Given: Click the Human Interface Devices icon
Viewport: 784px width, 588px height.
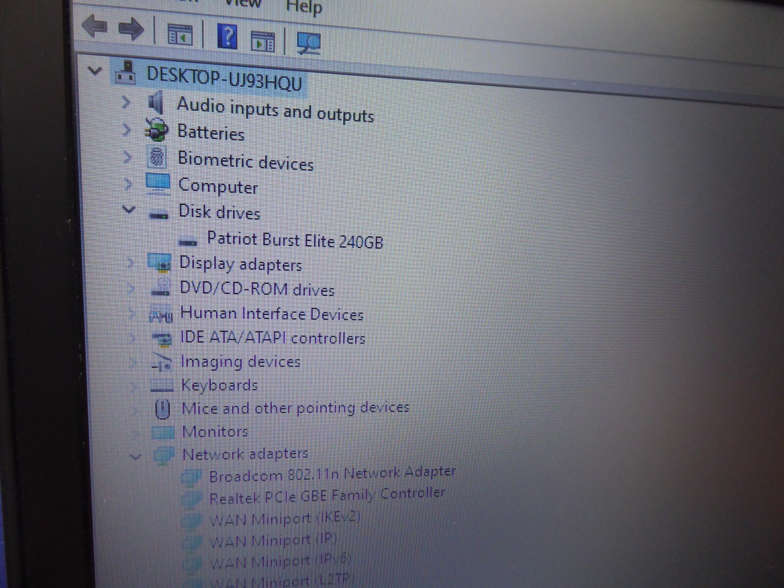Looking at the screenshot, I should click(x=161, y=315).
